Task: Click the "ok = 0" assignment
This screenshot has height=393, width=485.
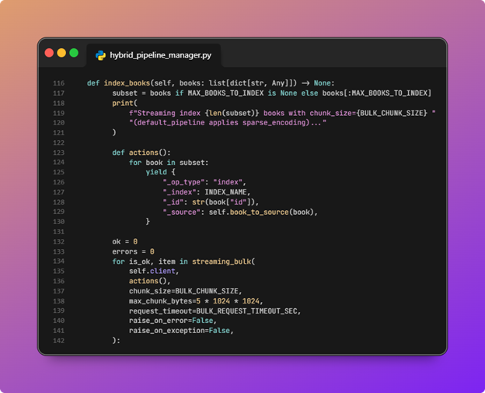Action: pos(125,241)
